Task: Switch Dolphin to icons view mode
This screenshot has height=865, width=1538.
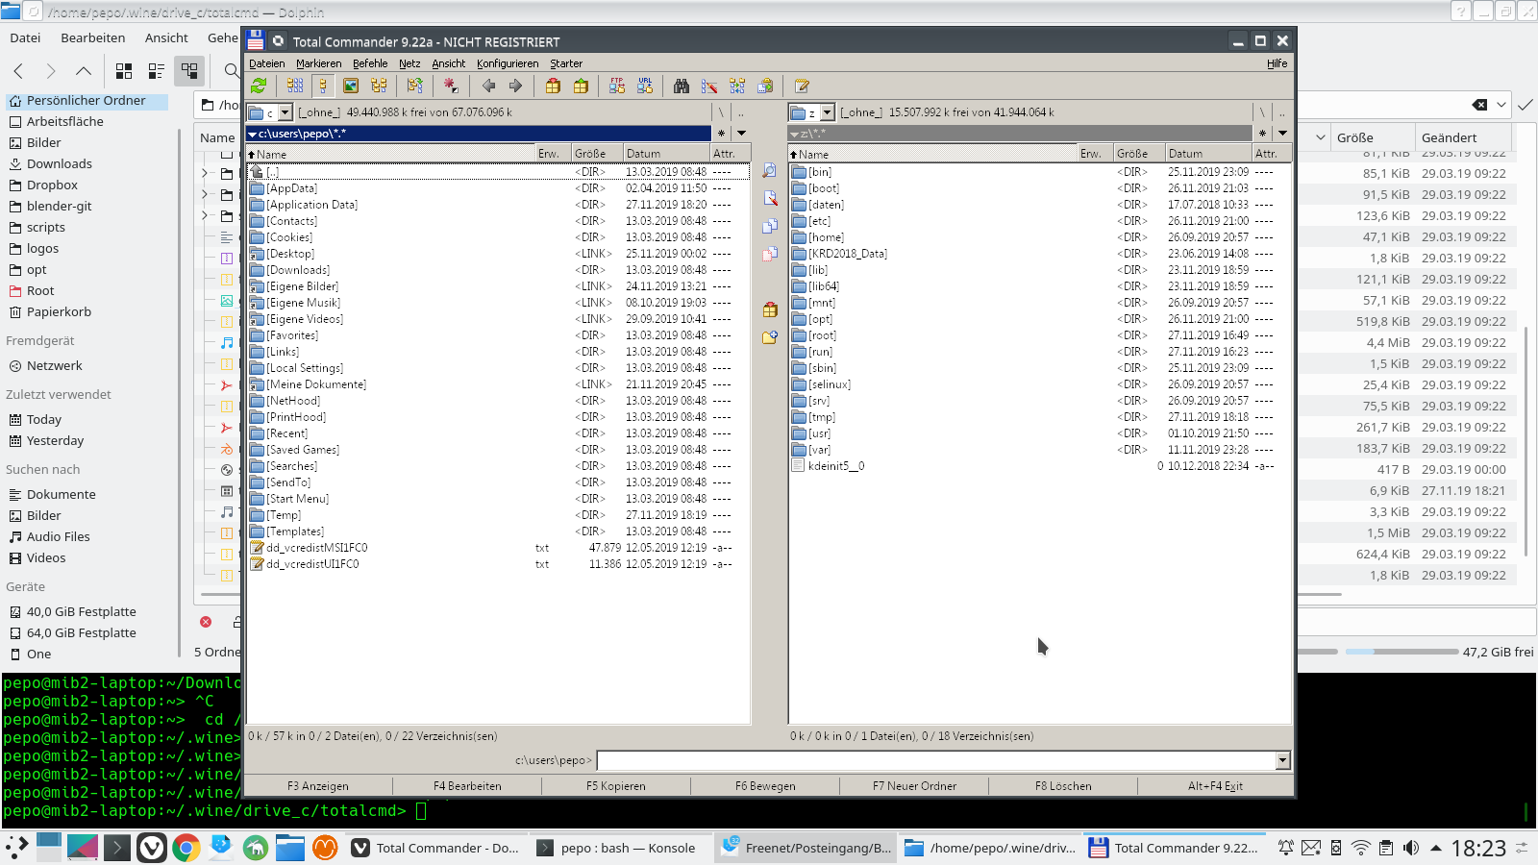Action: point(124,71)
